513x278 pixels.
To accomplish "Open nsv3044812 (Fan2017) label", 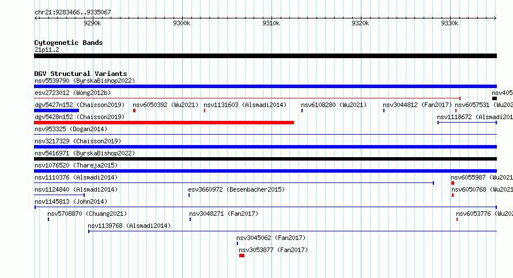I will [x=417, y=105].
